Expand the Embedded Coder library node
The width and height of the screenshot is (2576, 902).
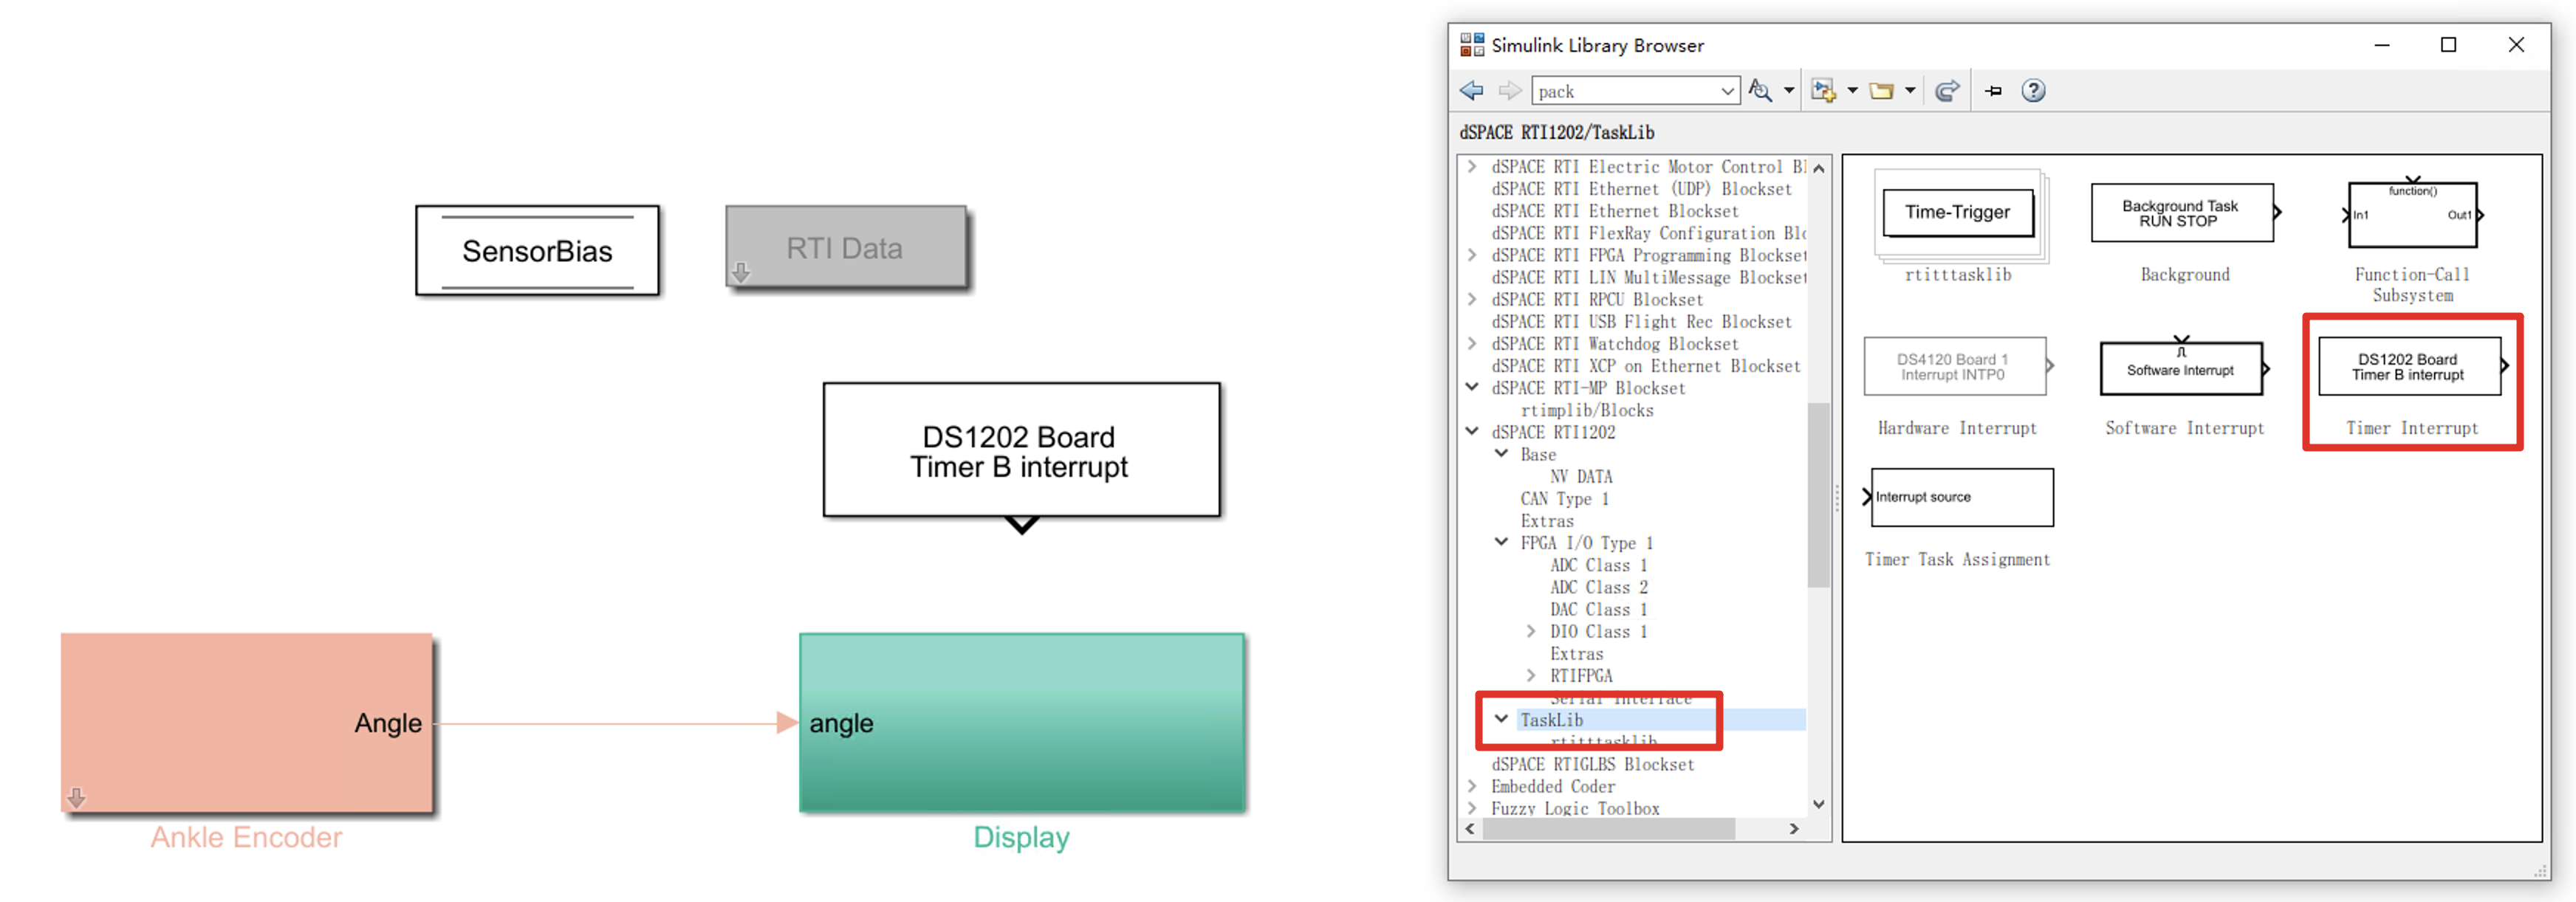point(1472,786)
